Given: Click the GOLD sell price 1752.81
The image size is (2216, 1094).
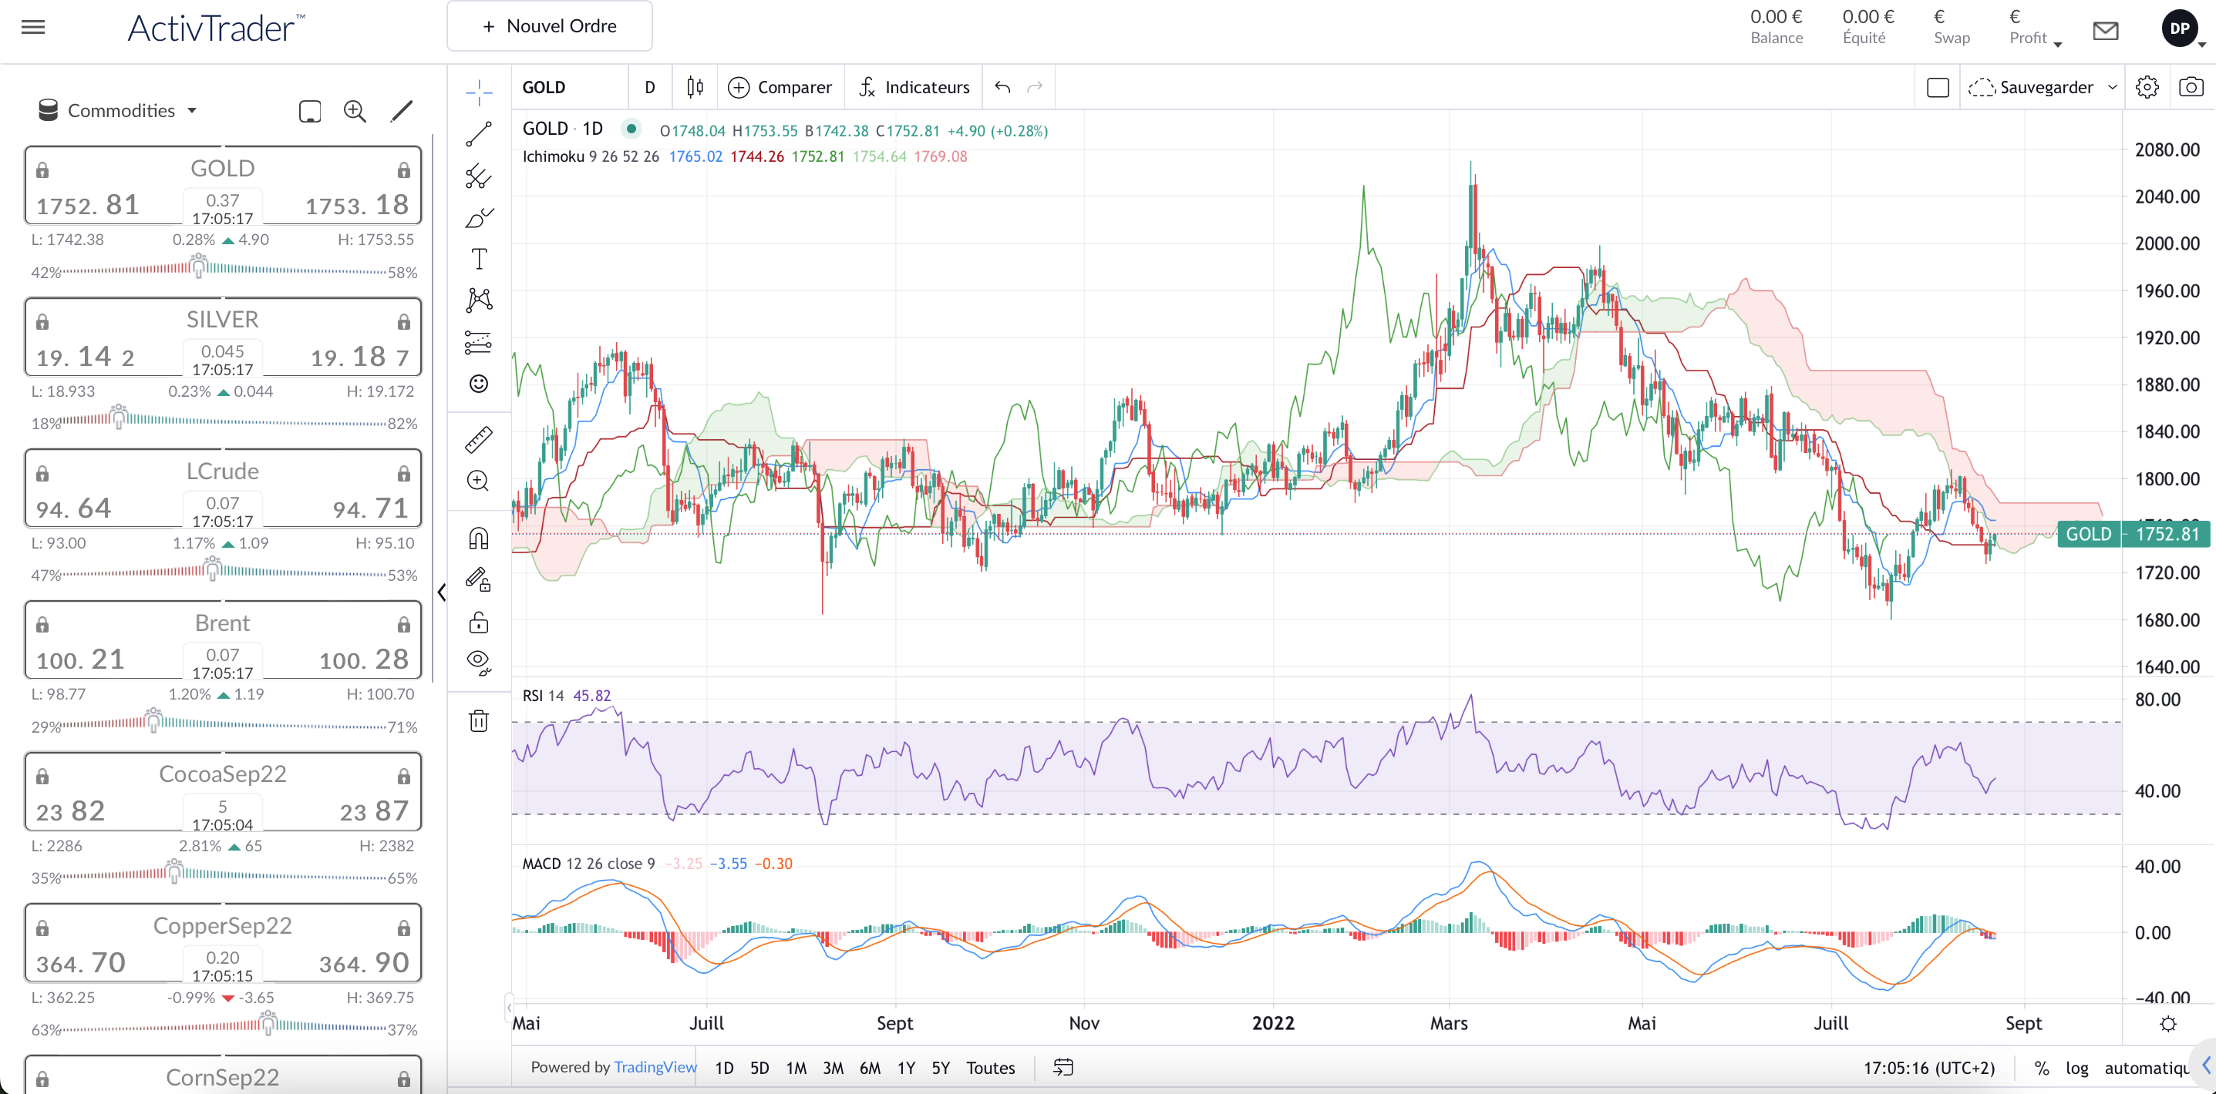Looking at the screenshot, I should click(x=88, y=204).
